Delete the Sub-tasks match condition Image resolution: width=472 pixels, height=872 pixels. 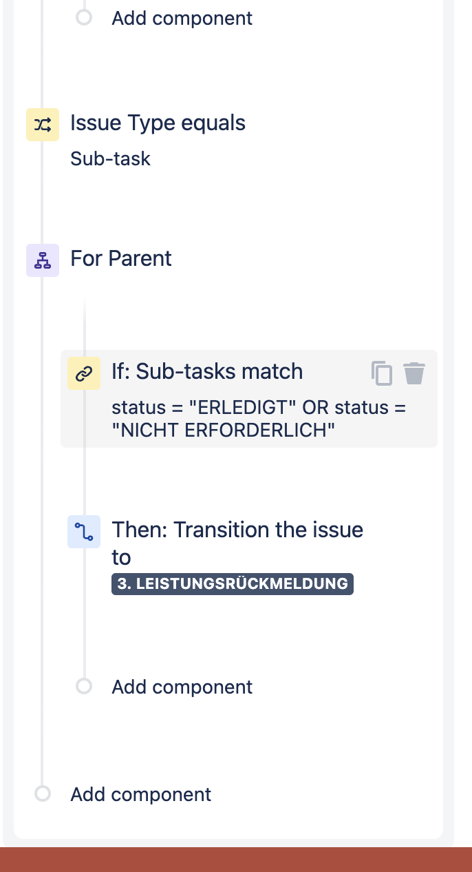[x=414, y=373]
